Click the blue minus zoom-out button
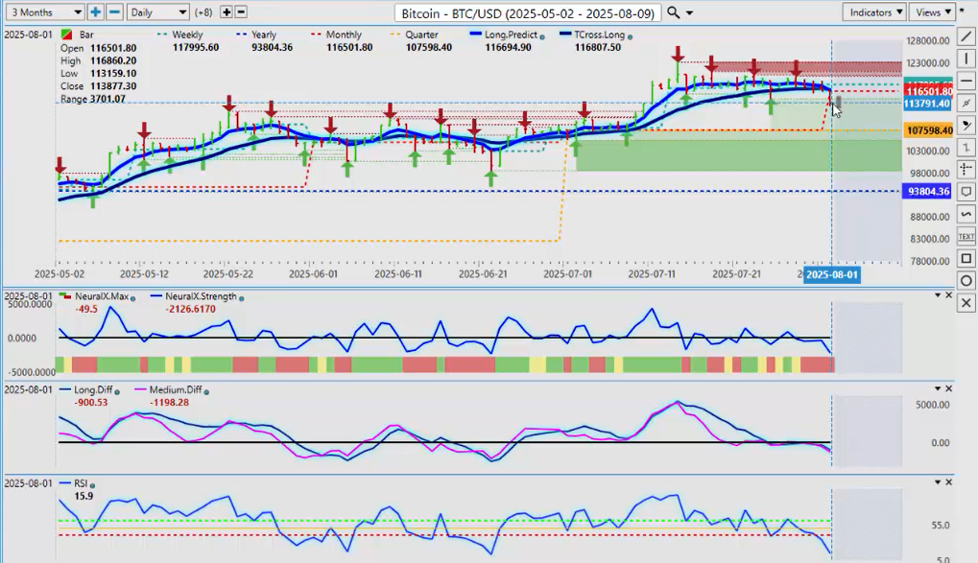 point(114,12)
